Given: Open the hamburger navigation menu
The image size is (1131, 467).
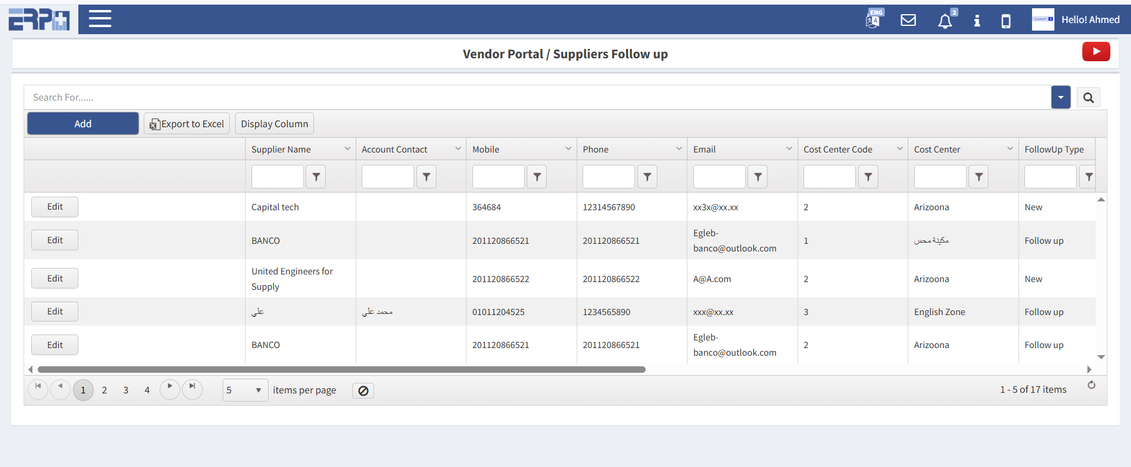Looking at the screenshot, I should [x=100, y=19].
